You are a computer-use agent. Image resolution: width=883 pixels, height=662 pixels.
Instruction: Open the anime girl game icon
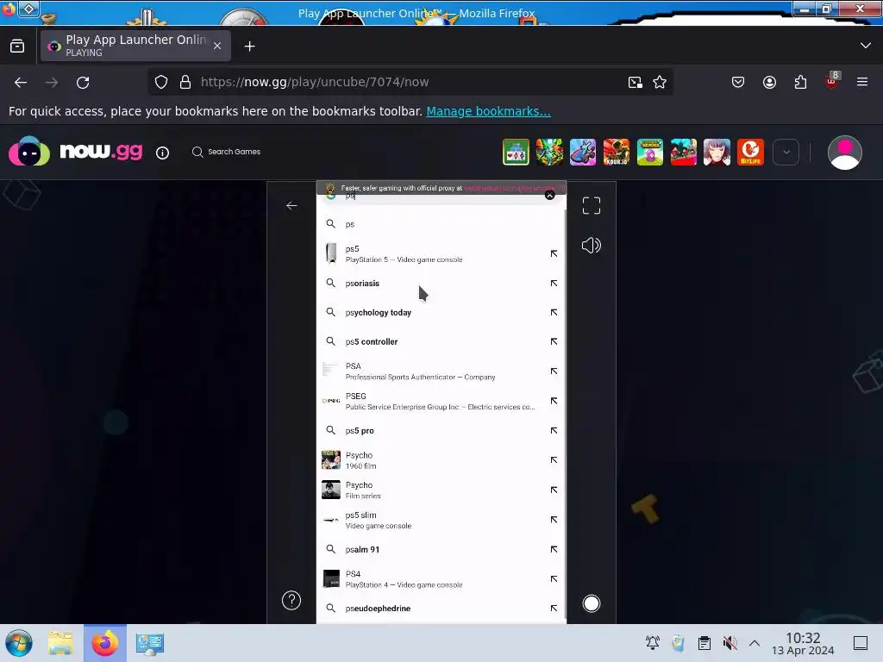717,152
